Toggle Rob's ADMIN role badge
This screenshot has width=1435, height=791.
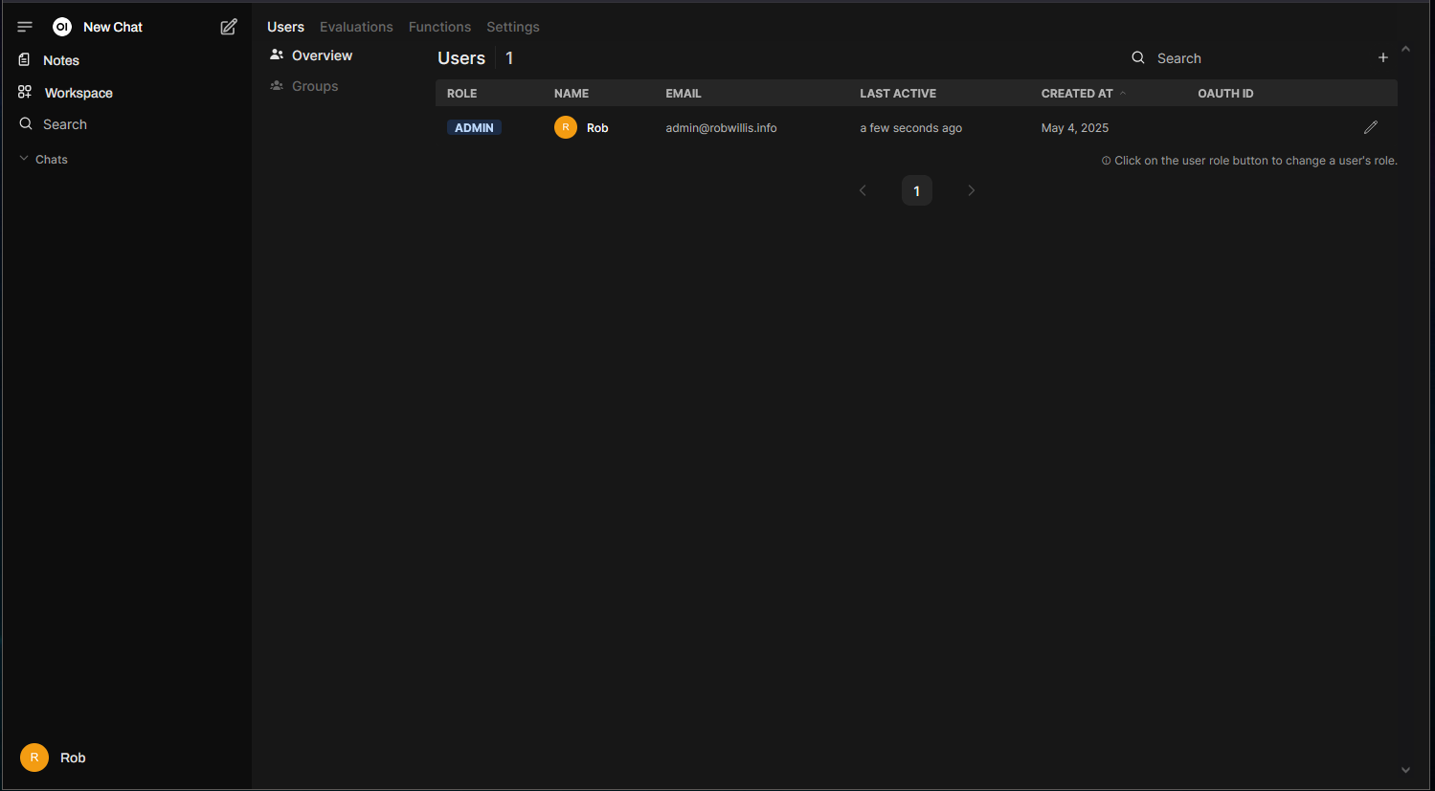coord(474,127)
